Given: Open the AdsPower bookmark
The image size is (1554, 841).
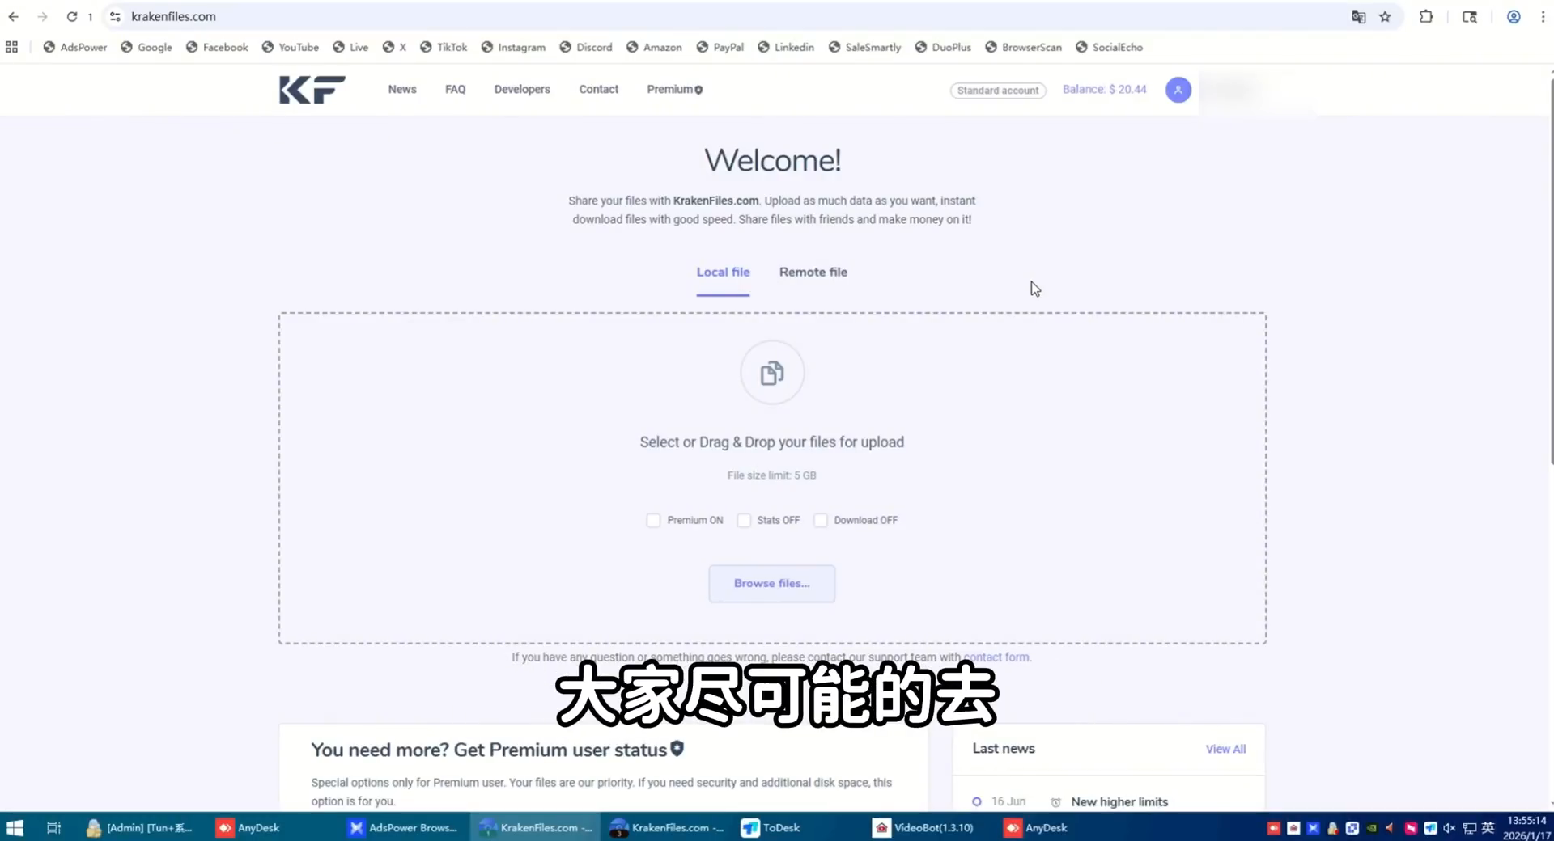Looking at the screenshot, I should [75, 47].
